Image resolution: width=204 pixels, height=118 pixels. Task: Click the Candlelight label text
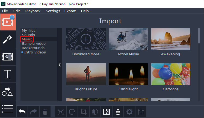[128, 89]
